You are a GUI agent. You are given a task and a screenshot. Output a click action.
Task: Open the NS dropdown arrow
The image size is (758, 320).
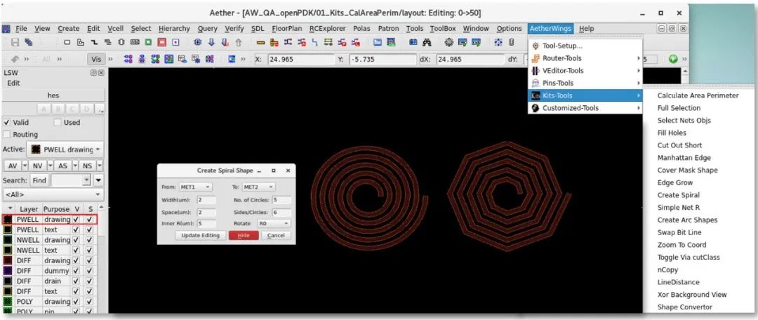pyautogui.click(x=99, y=166)
